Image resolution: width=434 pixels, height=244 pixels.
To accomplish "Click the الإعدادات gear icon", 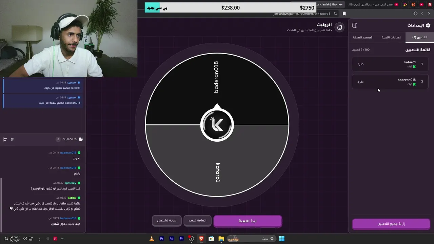I will click(428, 25).
